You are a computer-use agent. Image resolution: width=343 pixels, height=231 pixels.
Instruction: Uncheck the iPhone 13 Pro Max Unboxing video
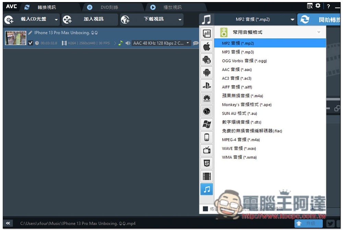pos(31,43)
